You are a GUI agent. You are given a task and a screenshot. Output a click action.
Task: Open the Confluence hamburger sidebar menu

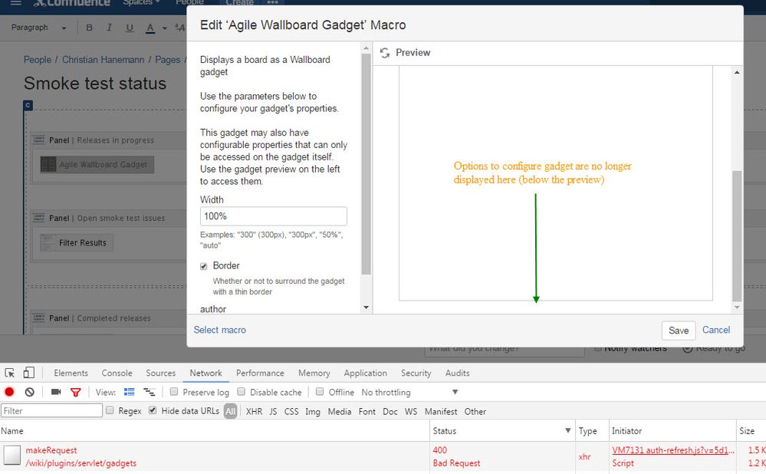tap(15, 3)
